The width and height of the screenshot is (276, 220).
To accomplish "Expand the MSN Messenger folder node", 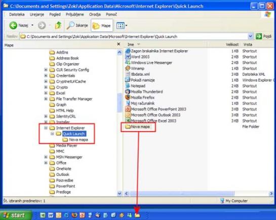I will [46, 157].
